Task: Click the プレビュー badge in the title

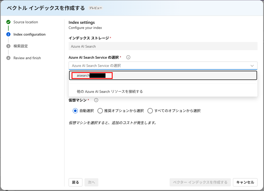Action: tap(96, 8)
